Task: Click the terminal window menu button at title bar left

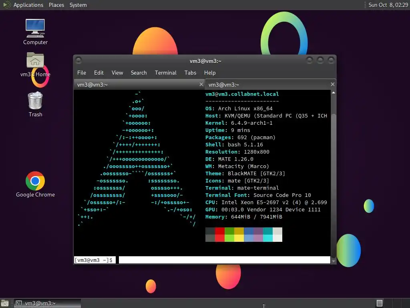Action: click(78, 61)
